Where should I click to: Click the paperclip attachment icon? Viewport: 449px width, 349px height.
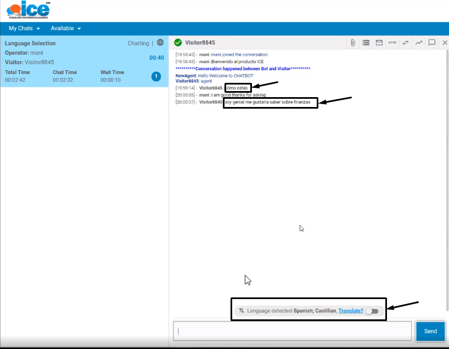click(353, 43)
